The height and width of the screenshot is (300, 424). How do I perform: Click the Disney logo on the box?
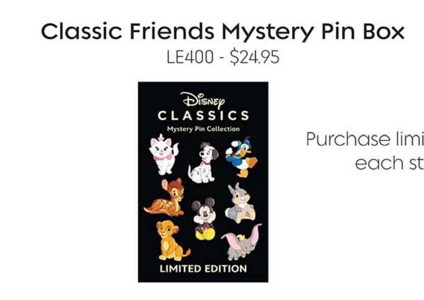tap(204, 100)
